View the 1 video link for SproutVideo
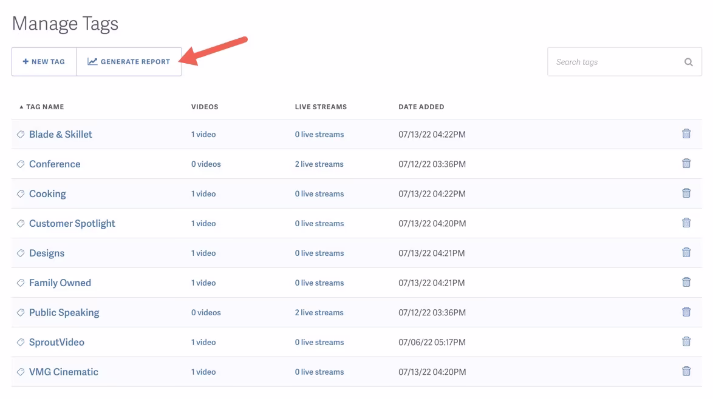Screen dimensions: 713x399 coord(203,343)
